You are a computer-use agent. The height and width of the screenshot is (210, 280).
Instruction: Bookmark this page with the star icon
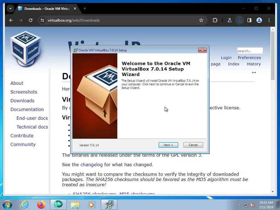coord(201,20)
